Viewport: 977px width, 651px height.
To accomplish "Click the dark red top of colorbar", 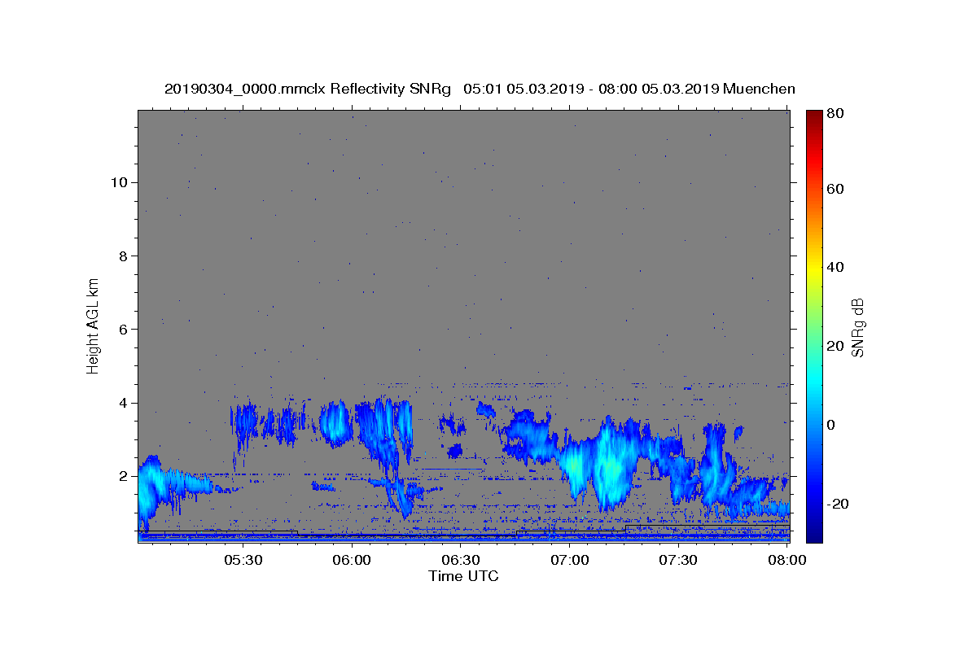I will [x=814, y=116].
